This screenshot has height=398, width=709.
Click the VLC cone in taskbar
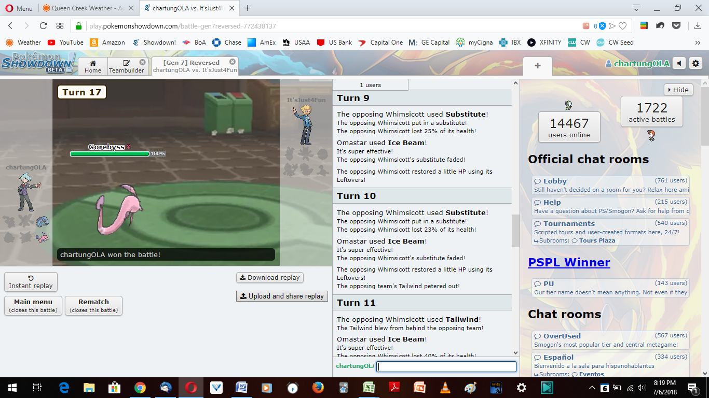click(445, 387)
